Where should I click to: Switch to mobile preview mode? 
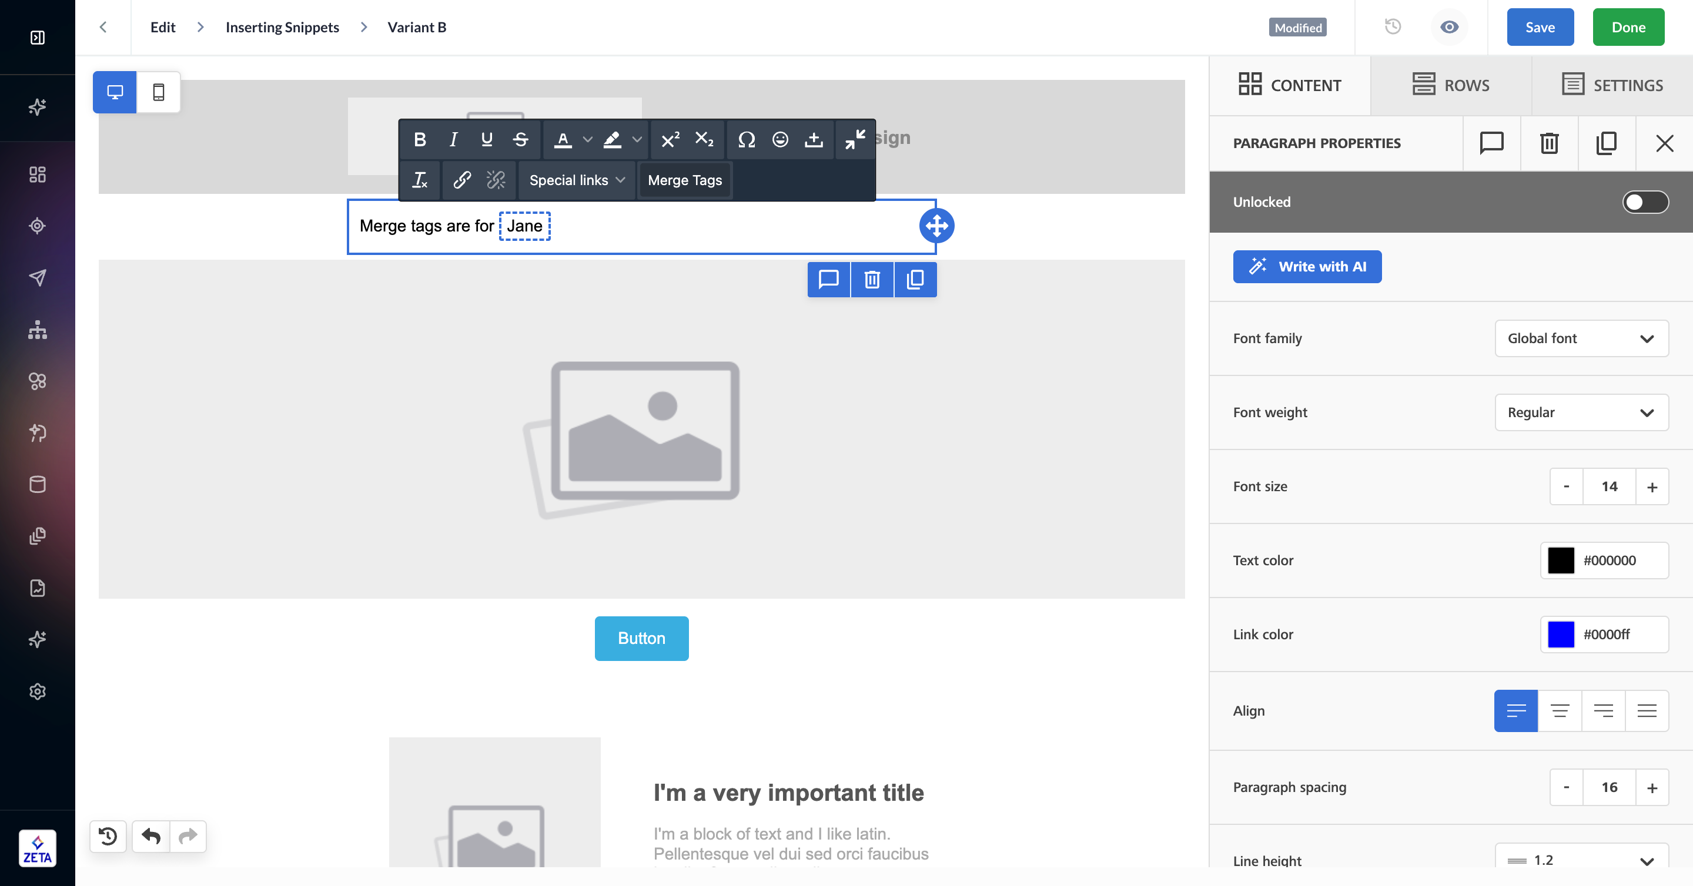[158, 92]
